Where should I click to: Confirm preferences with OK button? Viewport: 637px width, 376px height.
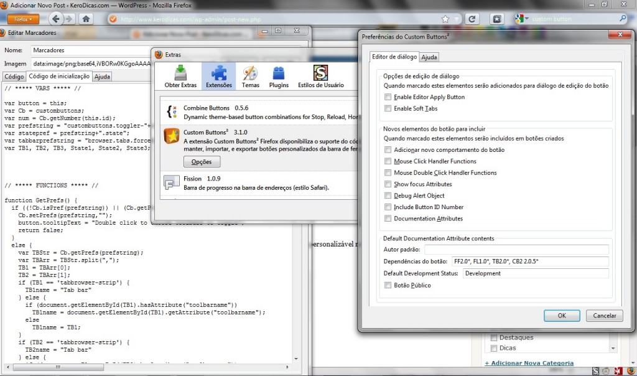[x=562, y=316]
